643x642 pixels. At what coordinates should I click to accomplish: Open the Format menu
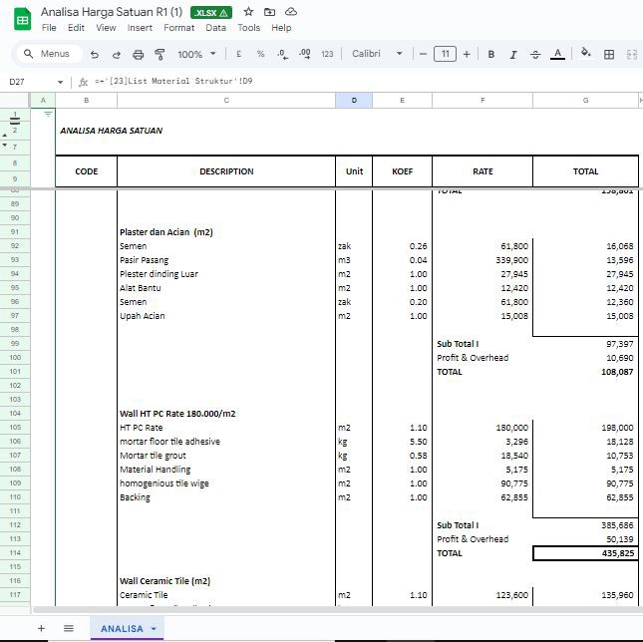pyautogui.click(x=178, y=28)
